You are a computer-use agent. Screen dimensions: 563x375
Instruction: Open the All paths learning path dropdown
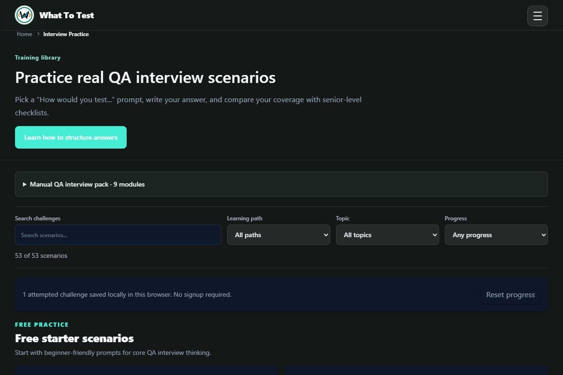(279, 235)
